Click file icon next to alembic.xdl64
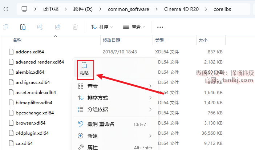 tap(11, 72)
